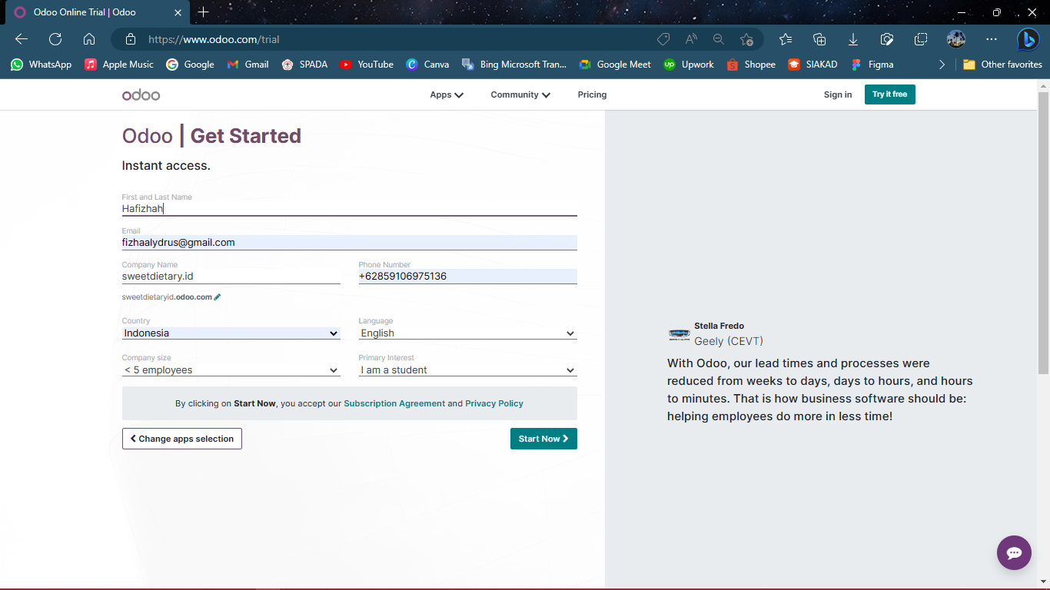Click the Geely company logo thumbnail
Image resolution: width=1050 pixels, height=590 pixels.
679,334
